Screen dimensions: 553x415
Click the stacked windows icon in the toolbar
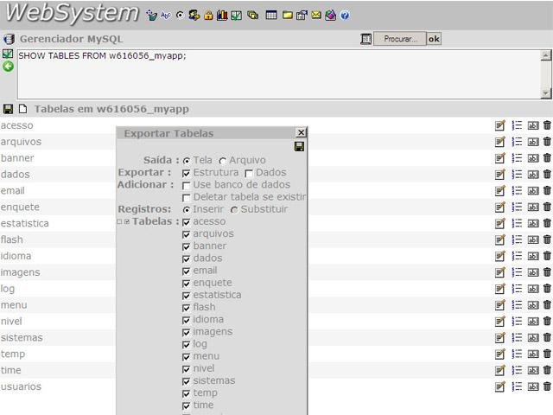(252, 16)
